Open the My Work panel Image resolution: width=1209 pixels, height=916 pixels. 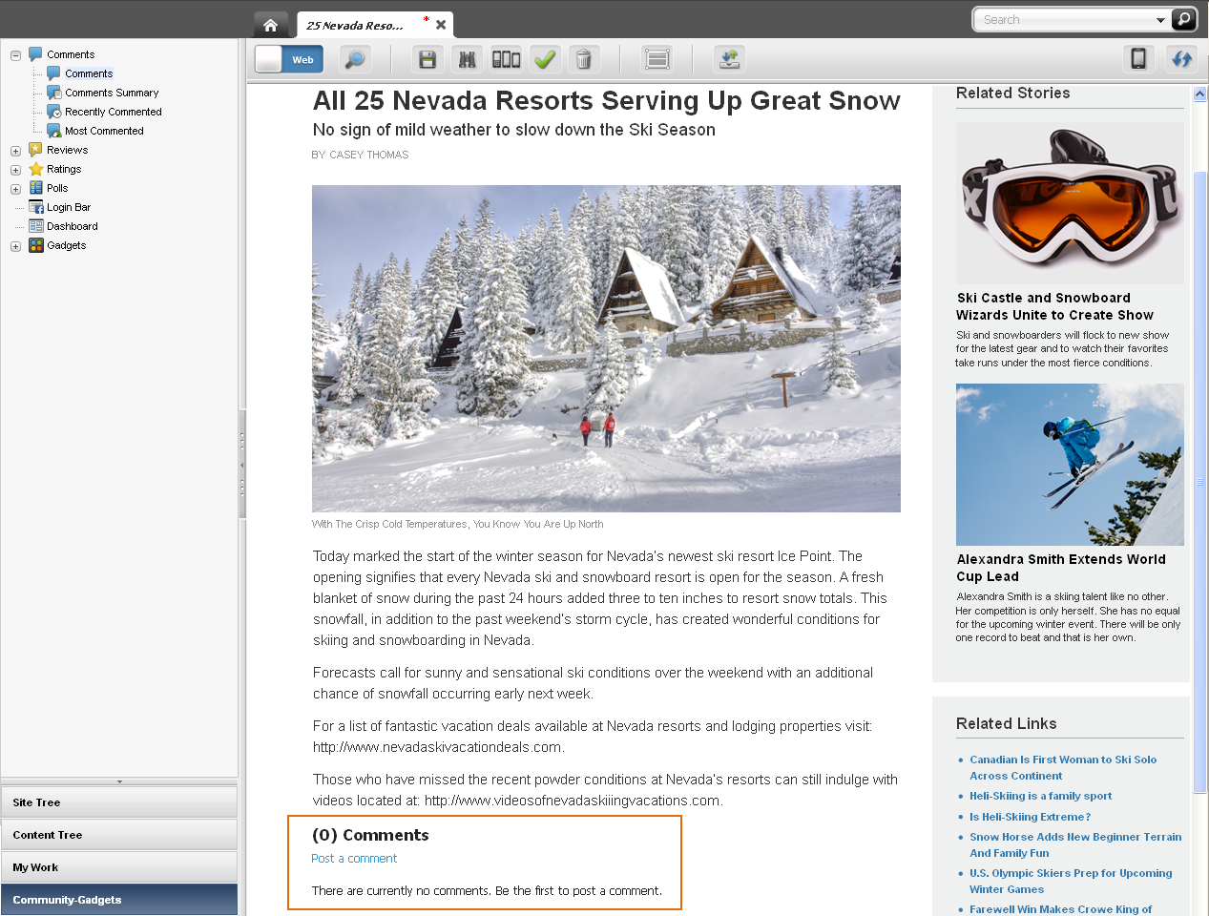(x=119, y=867)
